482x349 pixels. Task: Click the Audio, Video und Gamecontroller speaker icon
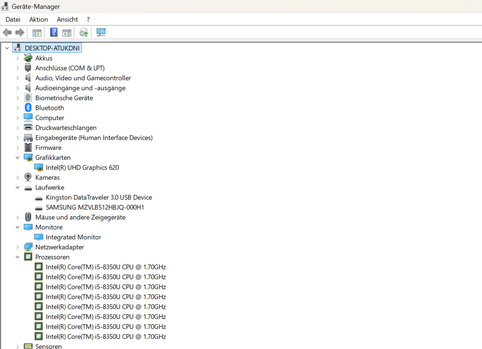click(x=28, y=78)
